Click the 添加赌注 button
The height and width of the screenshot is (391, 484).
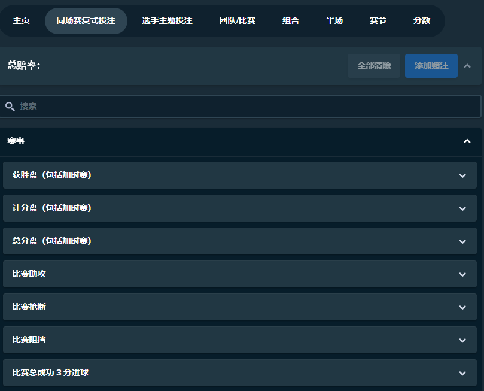click(431, 66)
